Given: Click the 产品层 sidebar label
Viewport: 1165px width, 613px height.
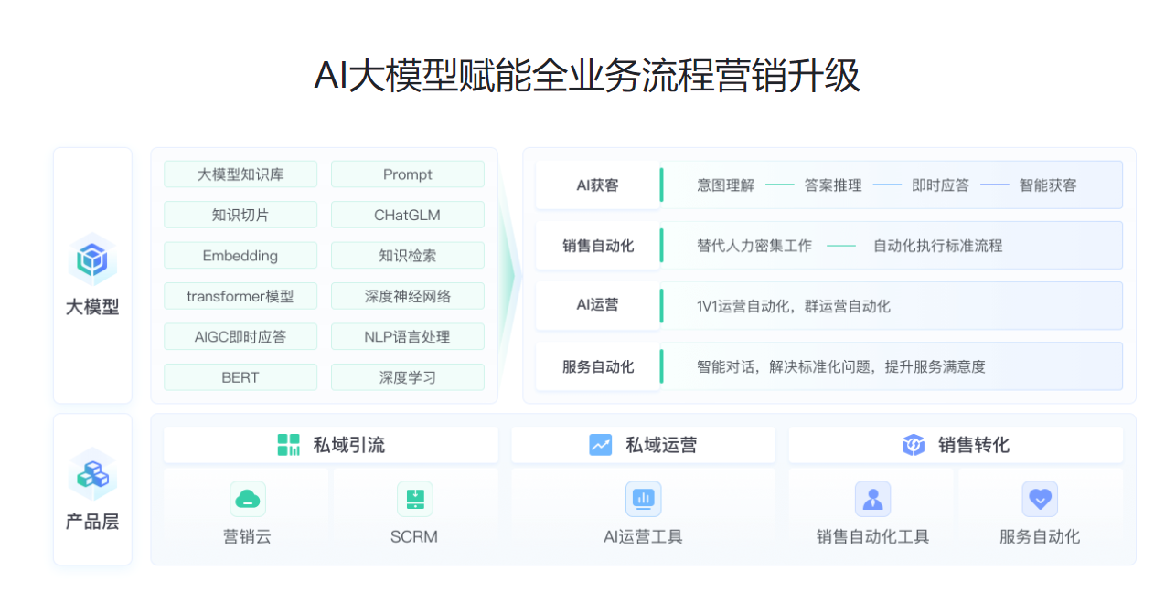Looking at the screenshot, I should (x=92, y=522).
